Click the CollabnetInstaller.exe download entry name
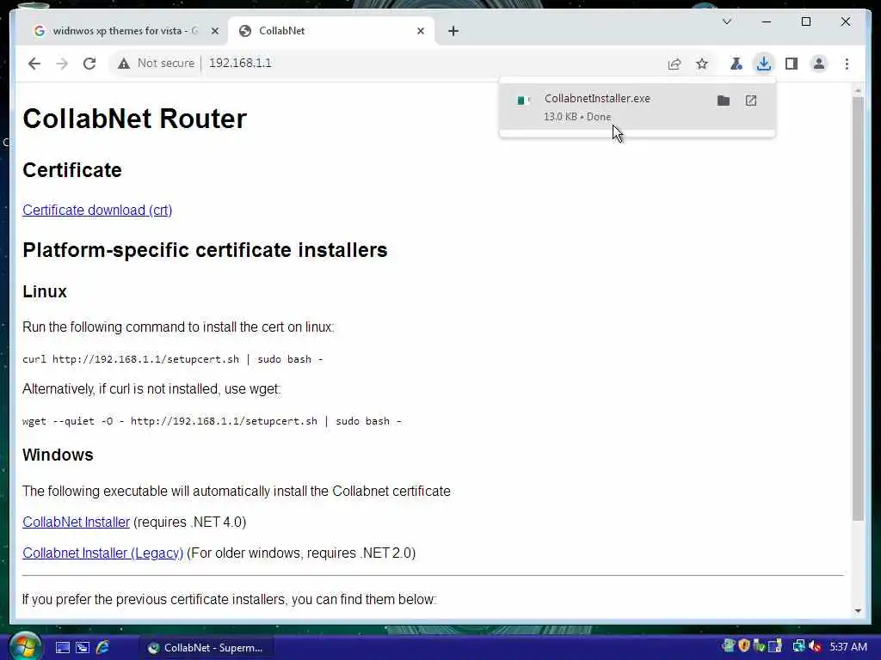This screenshot has width=881, height=660. pos(597,98)
